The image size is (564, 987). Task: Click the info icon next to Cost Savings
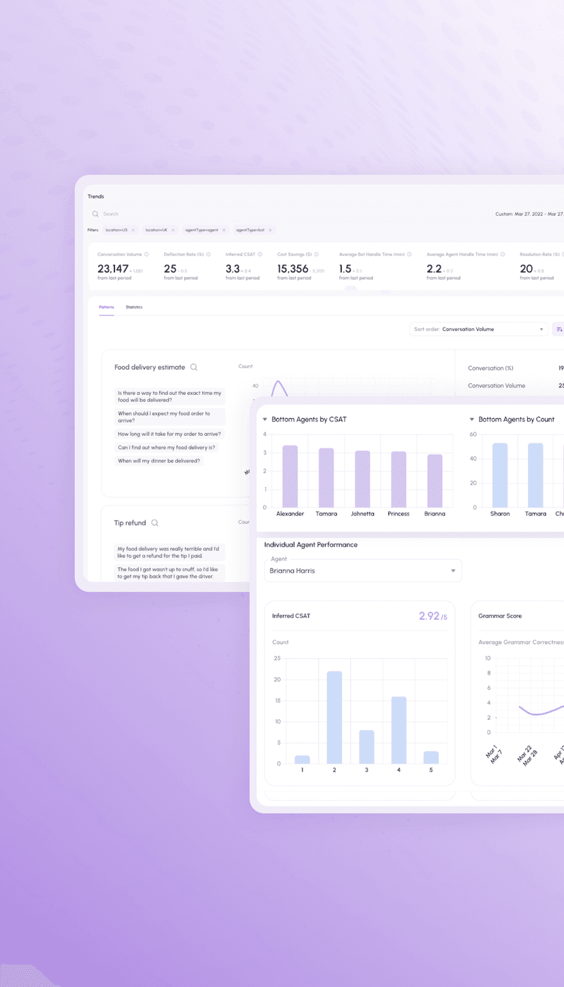pos(315,253)
